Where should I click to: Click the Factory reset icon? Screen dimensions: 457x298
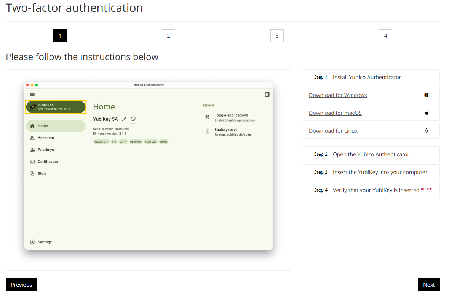coord(208,132)
